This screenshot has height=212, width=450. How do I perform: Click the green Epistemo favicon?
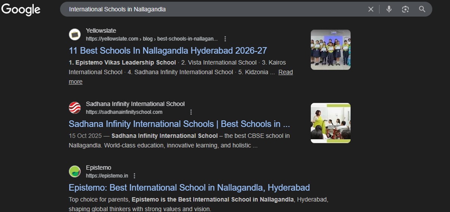[75, 172]
